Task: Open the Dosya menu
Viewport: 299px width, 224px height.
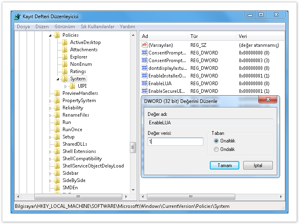Action: [x=23, y=27]
